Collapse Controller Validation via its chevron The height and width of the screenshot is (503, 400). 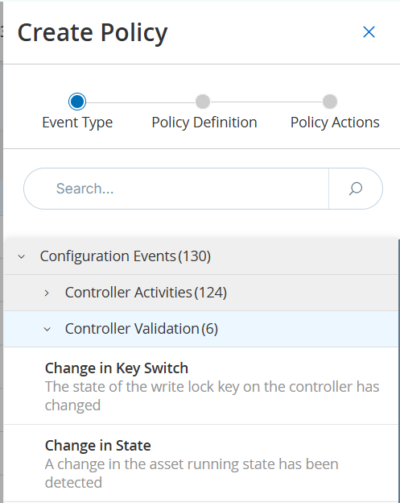pyautogui.click(x=47, y=329)
